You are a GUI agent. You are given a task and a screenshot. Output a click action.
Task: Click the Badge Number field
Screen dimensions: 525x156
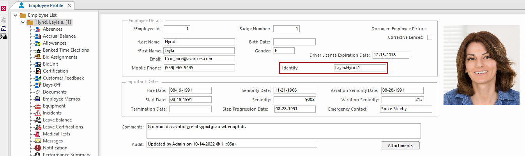click(x=286, y=29)
